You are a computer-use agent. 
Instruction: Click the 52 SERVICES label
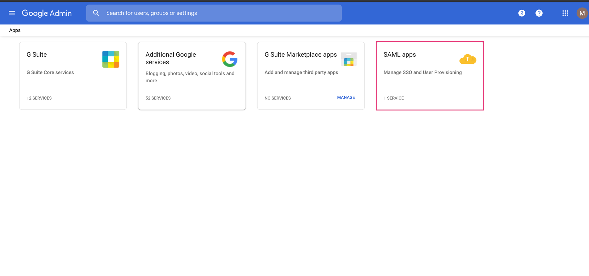coord(158,98)
